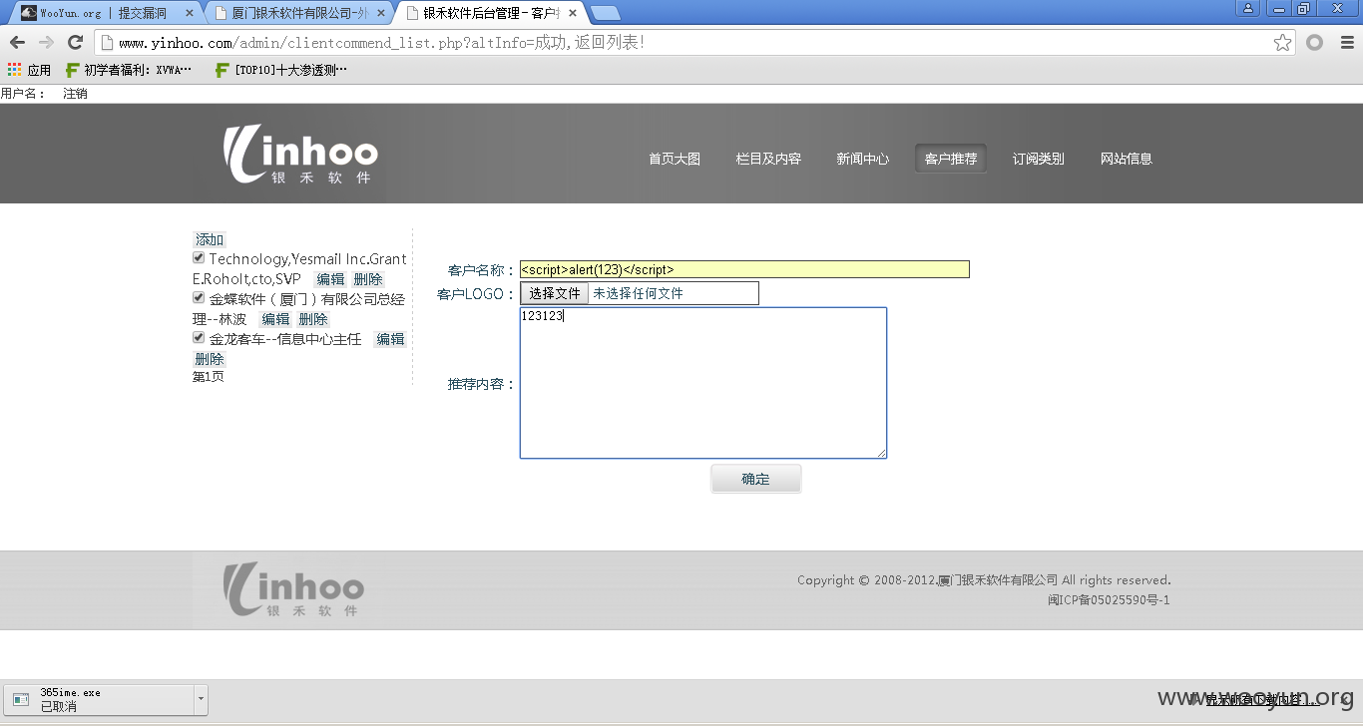
Task: Click the 确定 submit button
Action: coord(755,479)
